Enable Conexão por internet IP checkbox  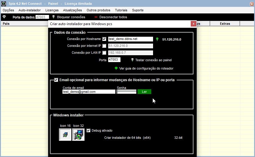(x=104, y=46)
